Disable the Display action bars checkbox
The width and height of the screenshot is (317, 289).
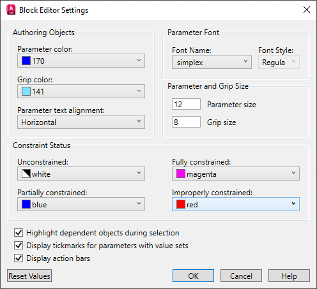[19, 258]
